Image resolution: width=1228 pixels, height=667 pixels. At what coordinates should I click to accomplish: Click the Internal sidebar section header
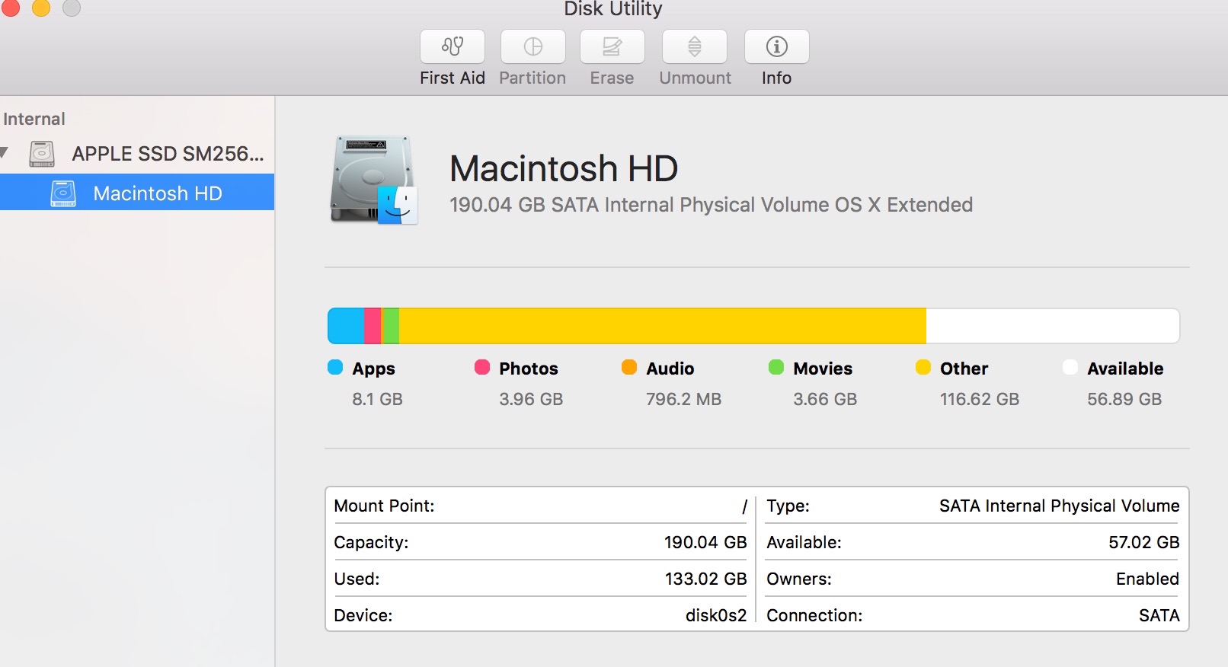click(34, 119)
